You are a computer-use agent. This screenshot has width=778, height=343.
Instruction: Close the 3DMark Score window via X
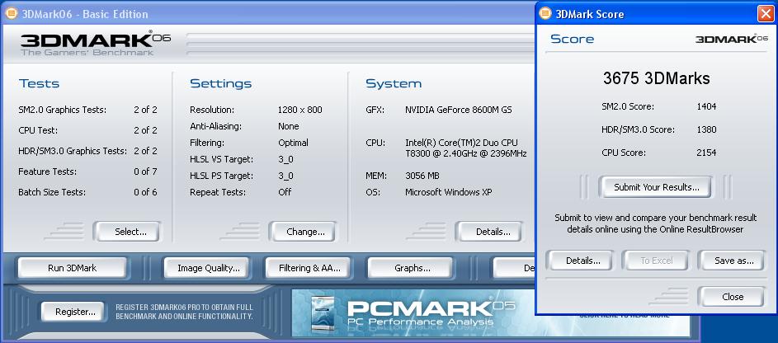pyautogui.click(x=766, y=13)
